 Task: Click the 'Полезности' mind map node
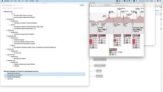(x=99, y=76)
